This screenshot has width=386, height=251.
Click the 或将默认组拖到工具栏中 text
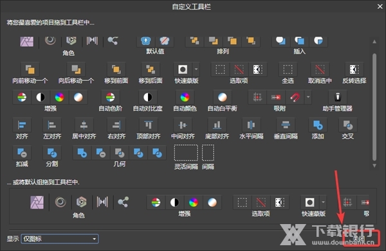coord(43,182)
